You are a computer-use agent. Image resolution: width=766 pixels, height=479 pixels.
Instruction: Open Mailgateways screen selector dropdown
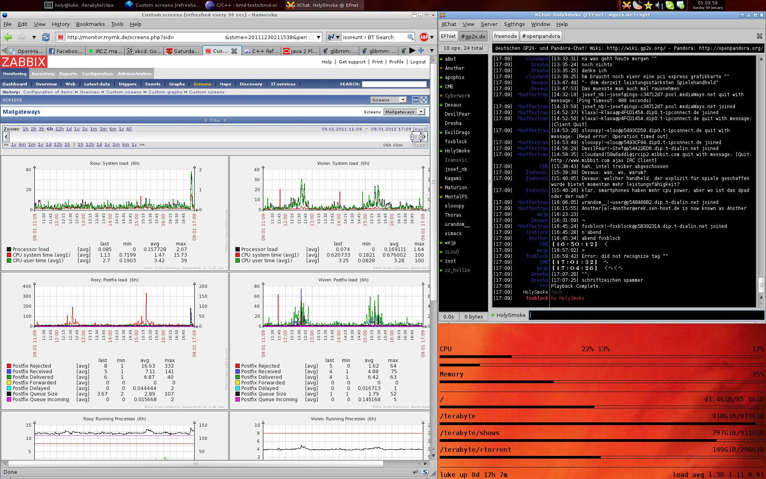pyautogui.click(x=404, y=112)
